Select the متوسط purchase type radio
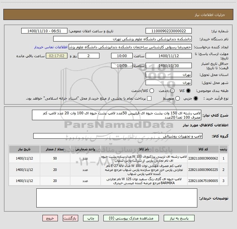 tap(178, 98)
